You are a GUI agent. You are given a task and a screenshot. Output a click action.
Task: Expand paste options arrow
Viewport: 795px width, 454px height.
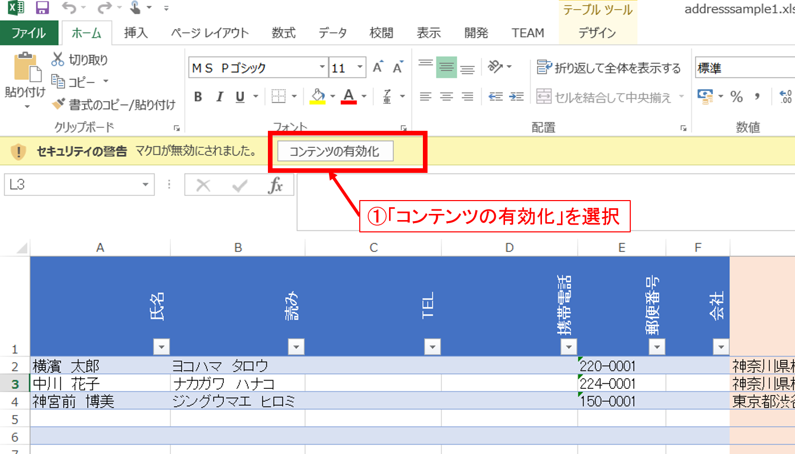tap(27, 107)
